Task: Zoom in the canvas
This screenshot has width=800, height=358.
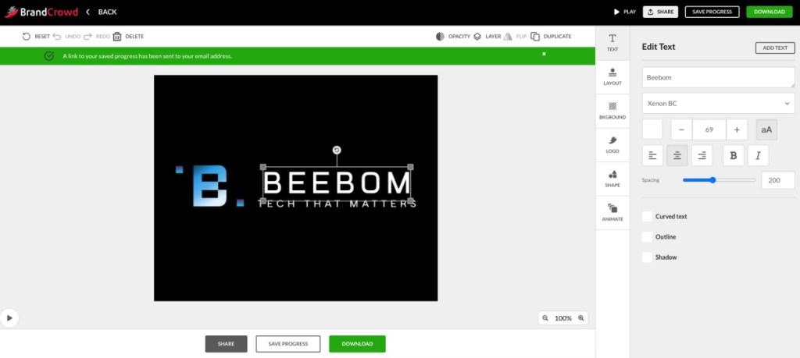Action: coord(581,317)
